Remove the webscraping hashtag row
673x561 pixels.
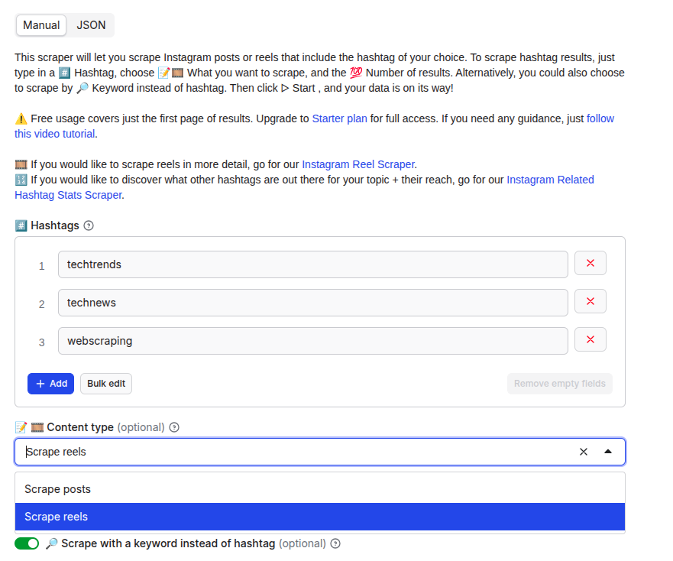(590, 339)
